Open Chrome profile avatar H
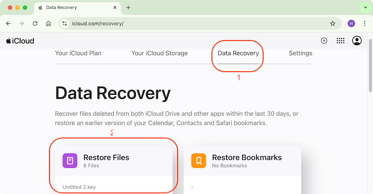Viewport: 373px width, 194px height. [x=351, y=23]
